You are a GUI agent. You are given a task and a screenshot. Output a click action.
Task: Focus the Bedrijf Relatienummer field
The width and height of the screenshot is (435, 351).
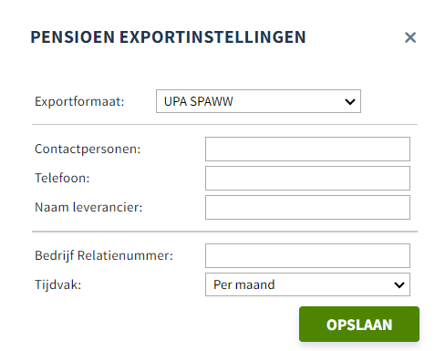[307, 255]
